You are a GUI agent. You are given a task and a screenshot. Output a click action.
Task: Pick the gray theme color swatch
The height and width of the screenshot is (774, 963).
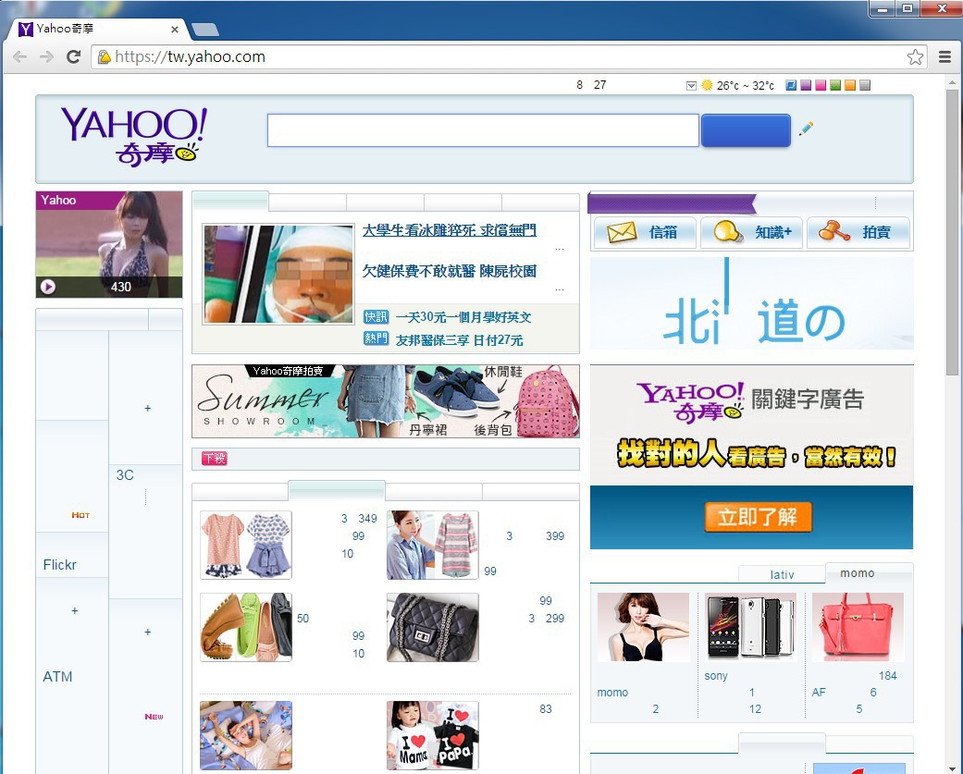(865, 85)
